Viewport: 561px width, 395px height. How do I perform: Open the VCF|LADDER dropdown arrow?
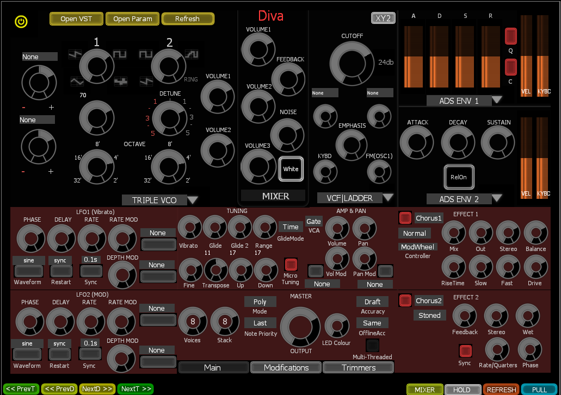coord(388,197)
